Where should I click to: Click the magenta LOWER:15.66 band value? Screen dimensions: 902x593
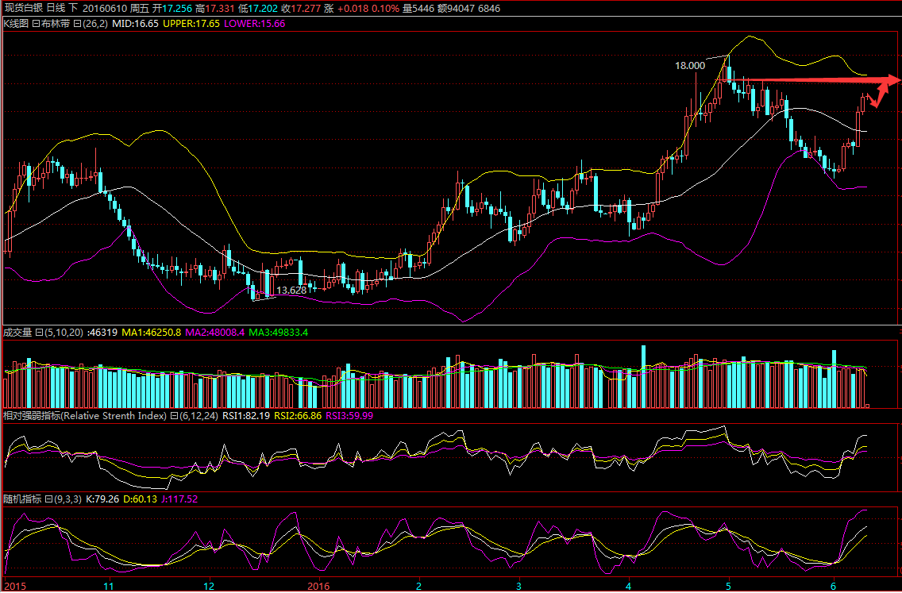[255, 24]
